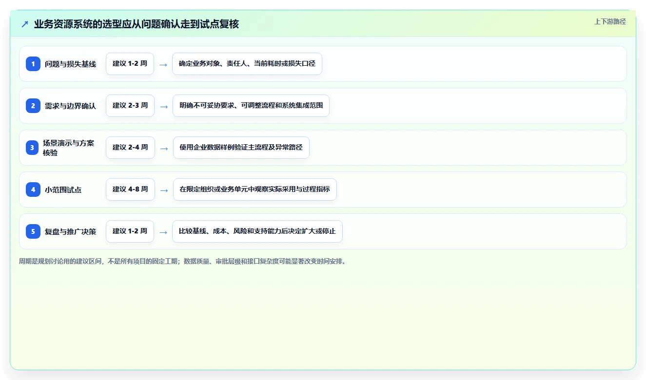This screenshot has height=380, width=646.
Task: Click step number badge 5
Action: [33, 231]
